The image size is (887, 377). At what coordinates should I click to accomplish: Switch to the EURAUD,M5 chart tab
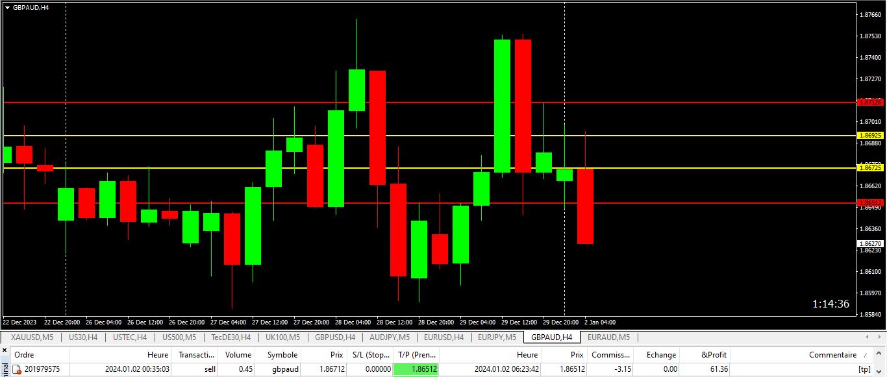[608, 337]
